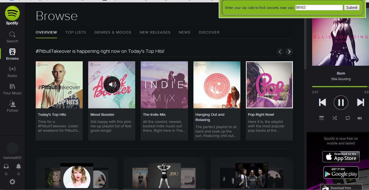
Task: Click the Submit zip code button
Action: pyautogui.click(x=352, y=8)
